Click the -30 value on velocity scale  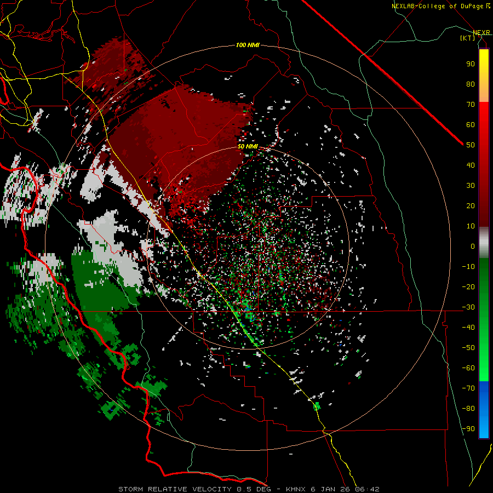pyautogui.click(x=468, y=307)
